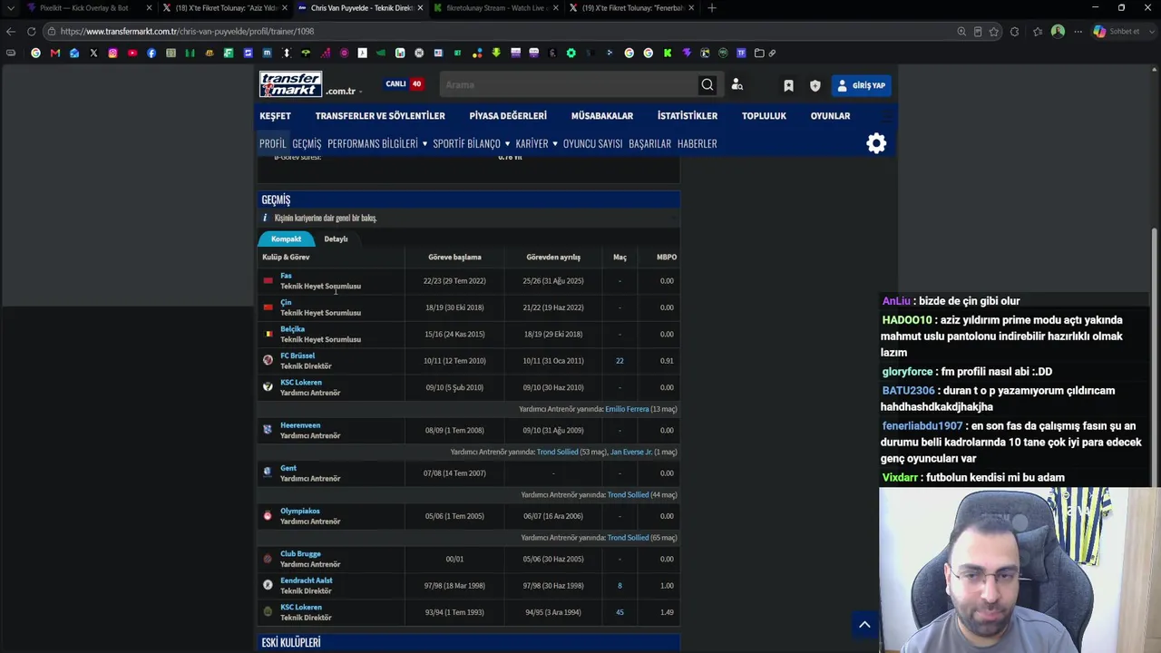Expand the .com.tr domain dropdown
Viewport: 1161px width, 653px height.
coord(344,91)
